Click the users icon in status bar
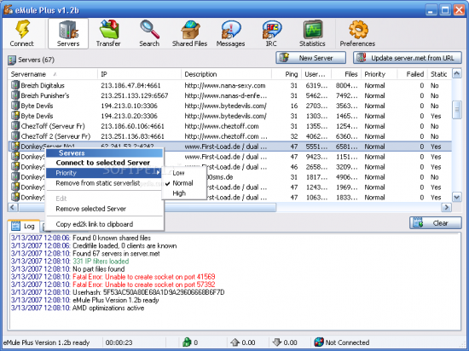469x351 pixels. coord(187,342)
